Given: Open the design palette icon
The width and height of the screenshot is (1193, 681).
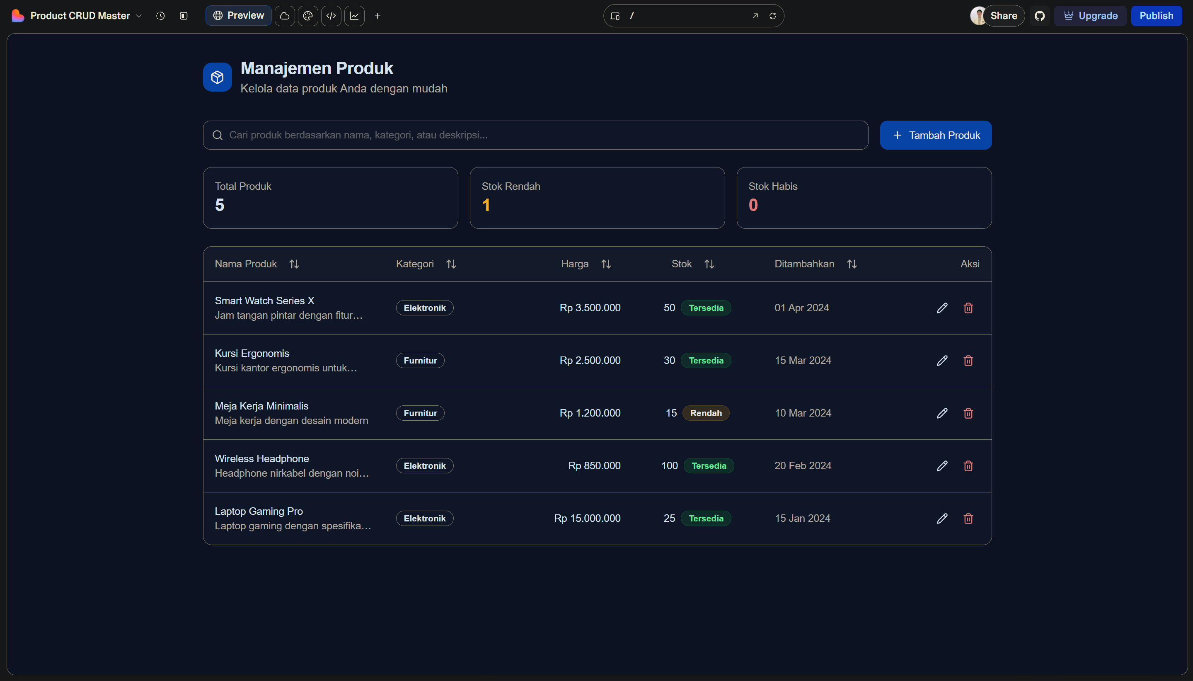Looking at the screenshot, I should tap(307, 16).
